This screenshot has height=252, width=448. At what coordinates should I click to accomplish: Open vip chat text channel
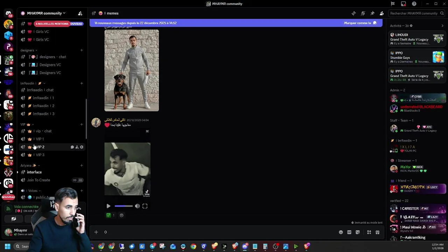[x=52, y=131]
